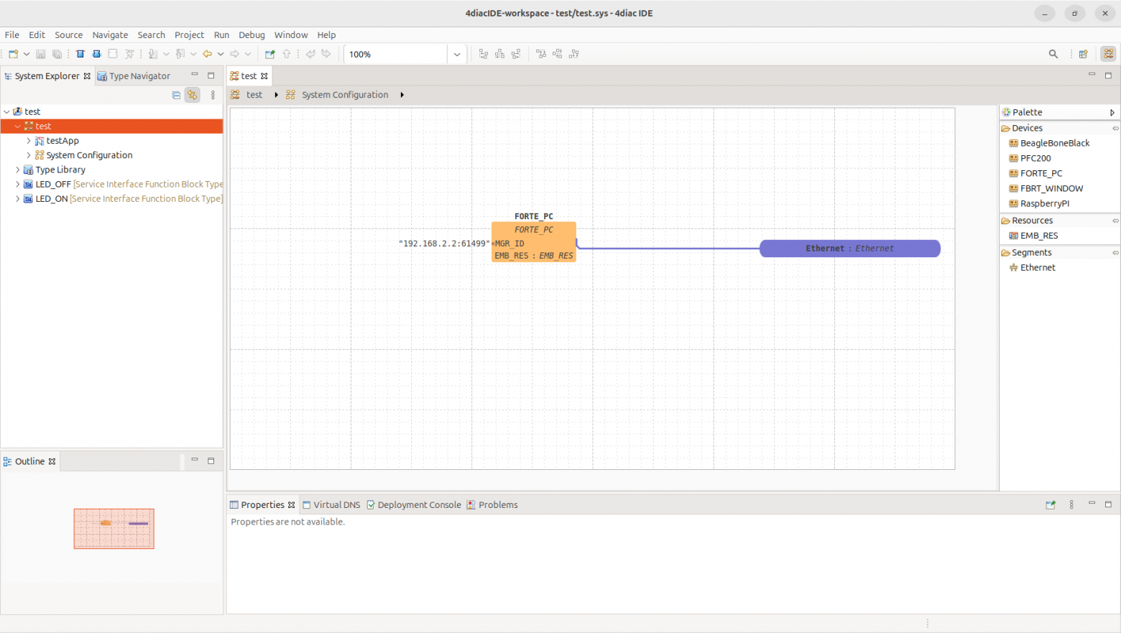
Task: Select the EMB_RES resource inside FORTE_PC block
Action: [534, 256]
